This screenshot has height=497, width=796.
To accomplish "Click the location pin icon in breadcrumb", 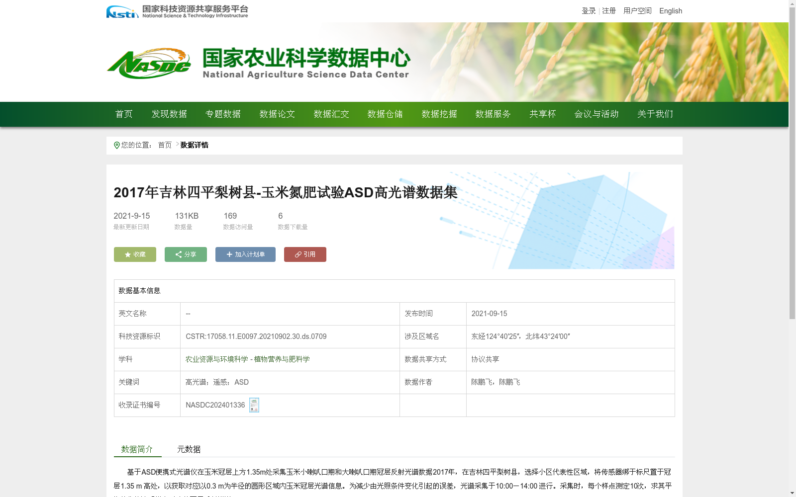I will pyautogui.click(x=117, y=145).
